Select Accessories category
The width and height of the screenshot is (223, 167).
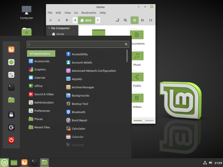pos(39,61)
